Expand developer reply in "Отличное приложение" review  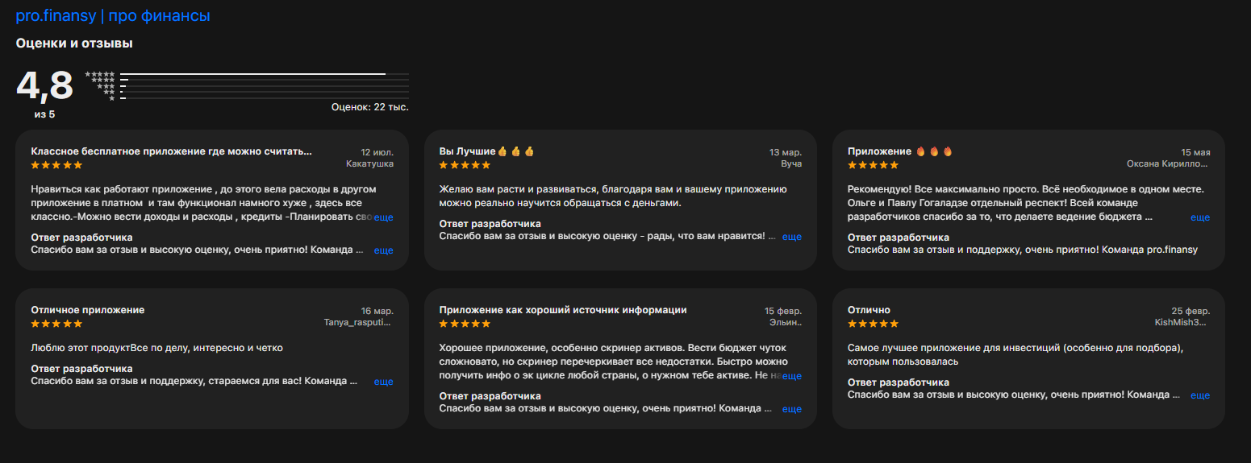click(384, 382)
